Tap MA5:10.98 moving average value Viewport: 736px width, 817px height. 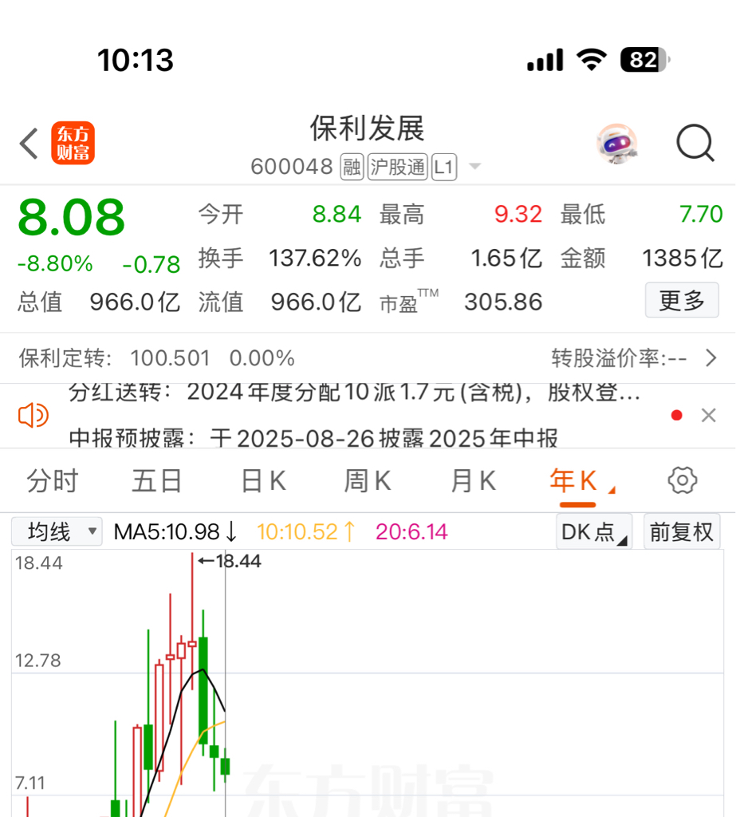click(x=175, y=532)
